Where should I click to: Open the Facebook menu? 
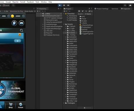coord(30,2)
